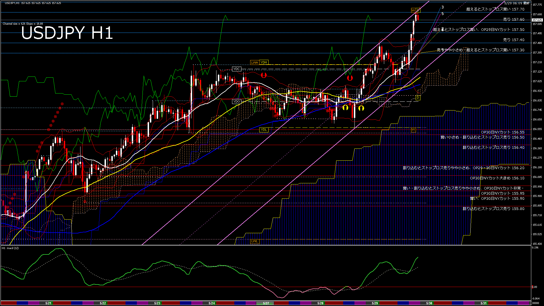The image size is (544, 306).
Task: Click the '買い小さめ 156.50' annotation
Action: pyautogui.click(x=482, y=137)
